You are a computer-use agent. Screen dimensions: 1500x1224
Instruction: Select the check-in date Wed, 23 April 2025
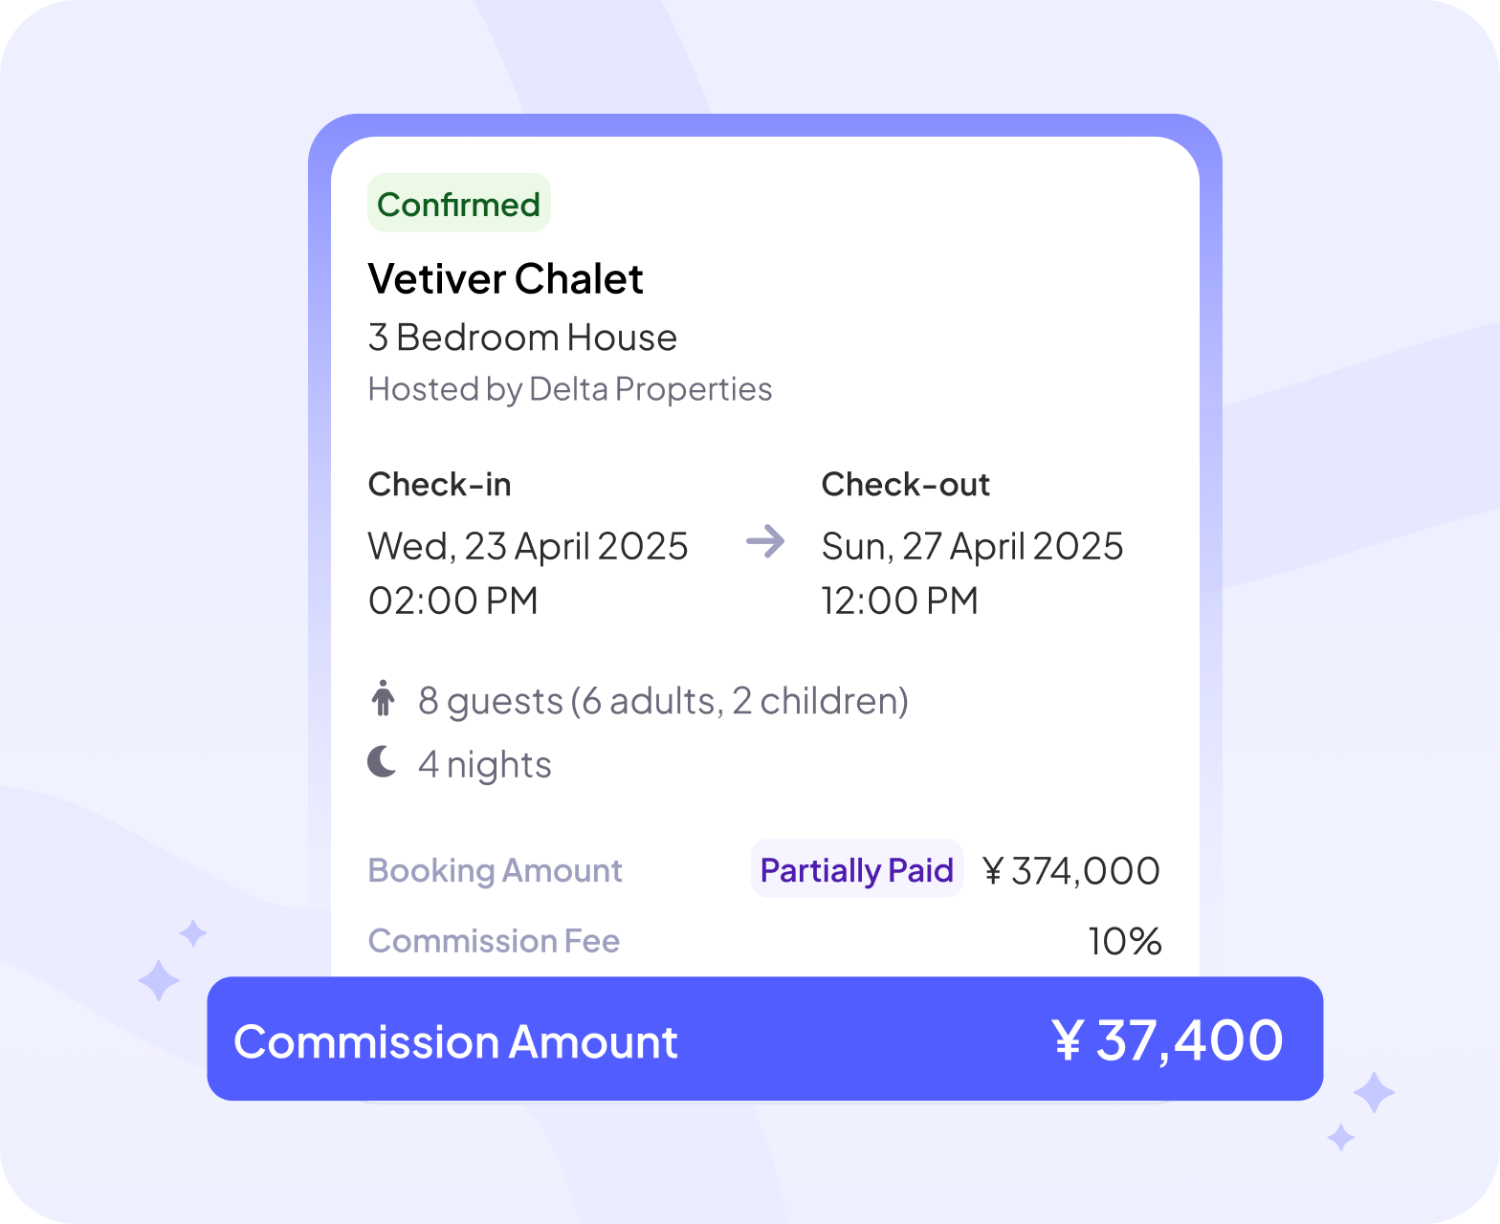coord(528,546)
